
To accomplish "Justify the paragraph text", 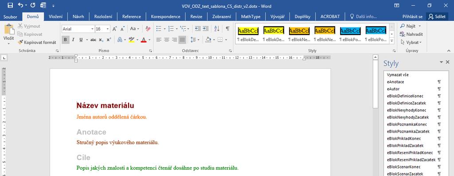I will coord(182,40).
